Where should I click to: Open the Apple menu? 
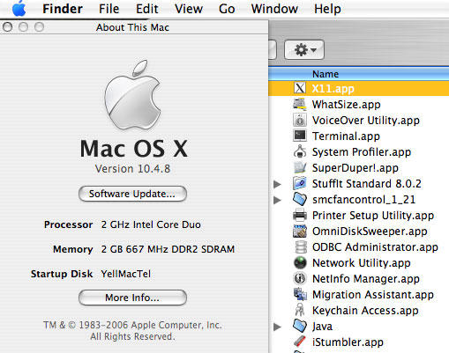[19, 9]
